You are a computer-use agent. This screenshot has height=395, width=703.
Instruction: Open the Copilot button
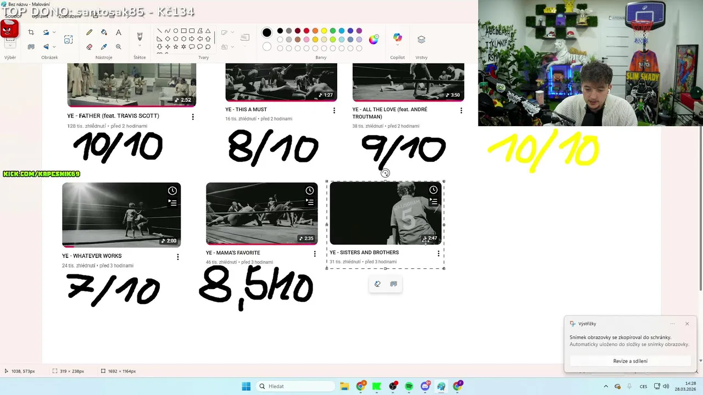(x=397, y=38)
